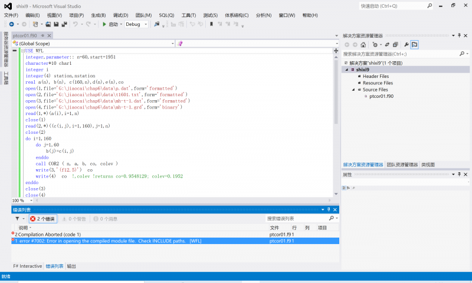Toggle the 0 messages filter button
472x283 pixels.
click(x=104, y=219)
